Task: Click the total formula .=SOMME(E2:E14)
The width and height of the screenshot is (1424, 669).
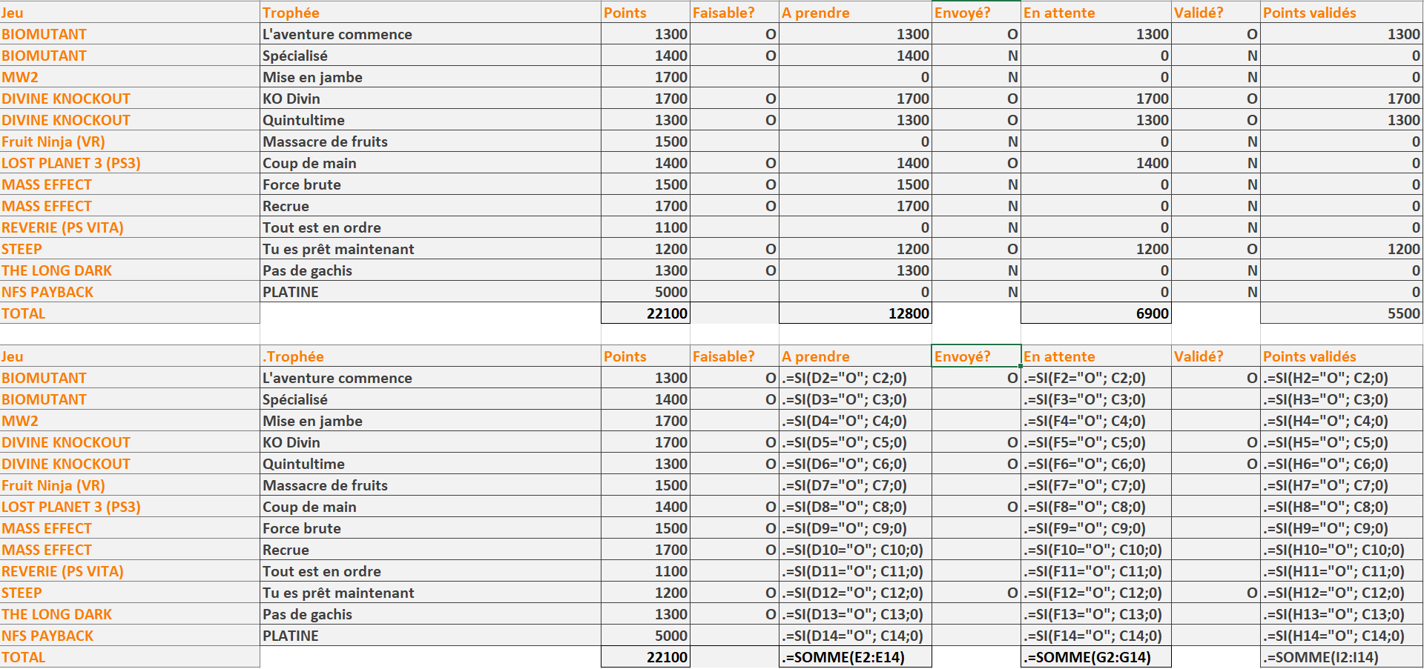Action: pyautogui.click(x=855, y=657)
